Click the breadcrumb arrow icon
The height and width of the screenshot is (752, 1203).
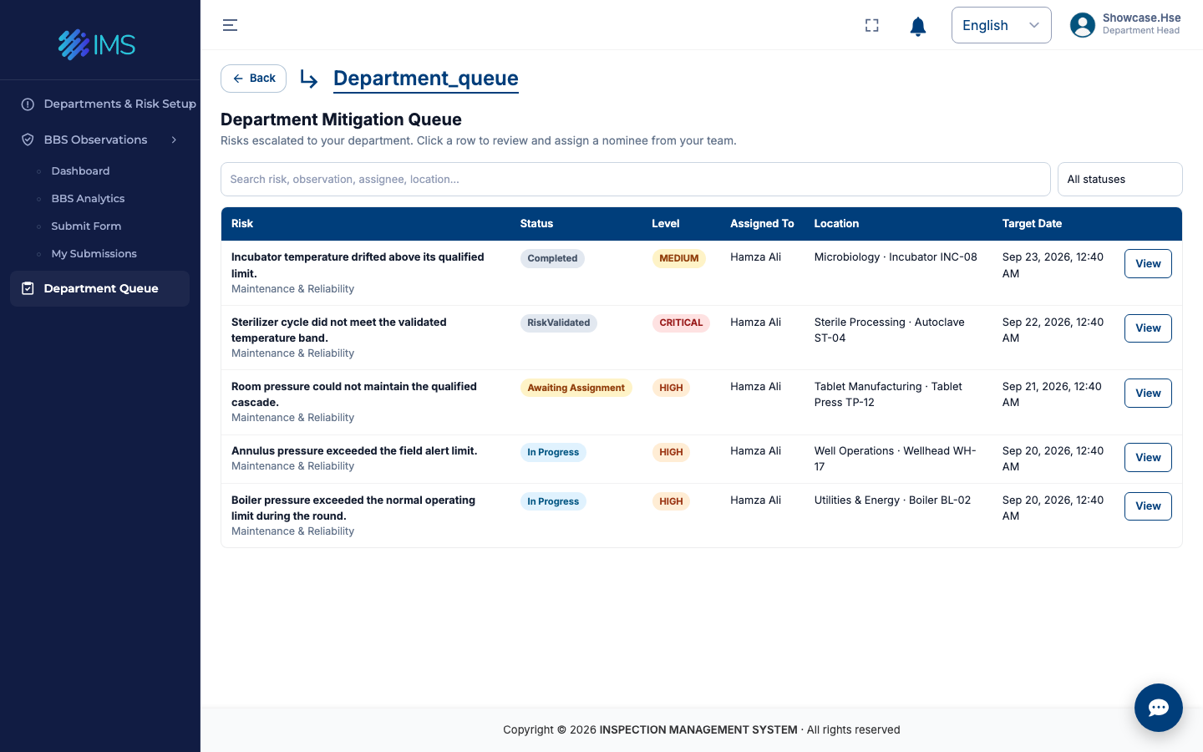coord(309,79)
